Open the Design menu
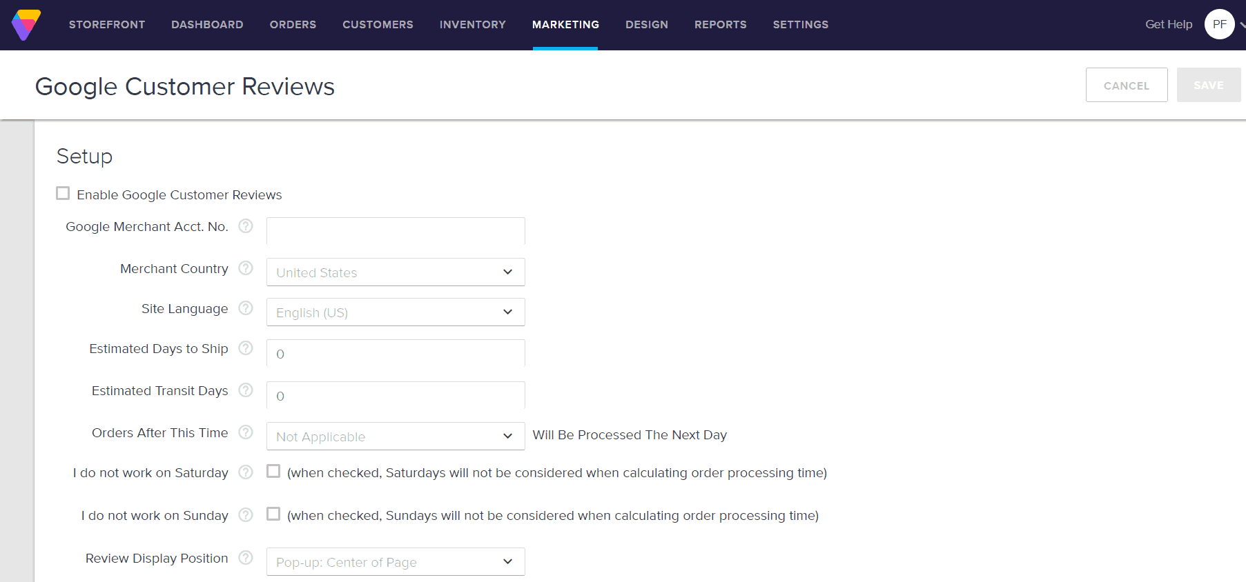The image size is (1246, 582). point(647,25)
